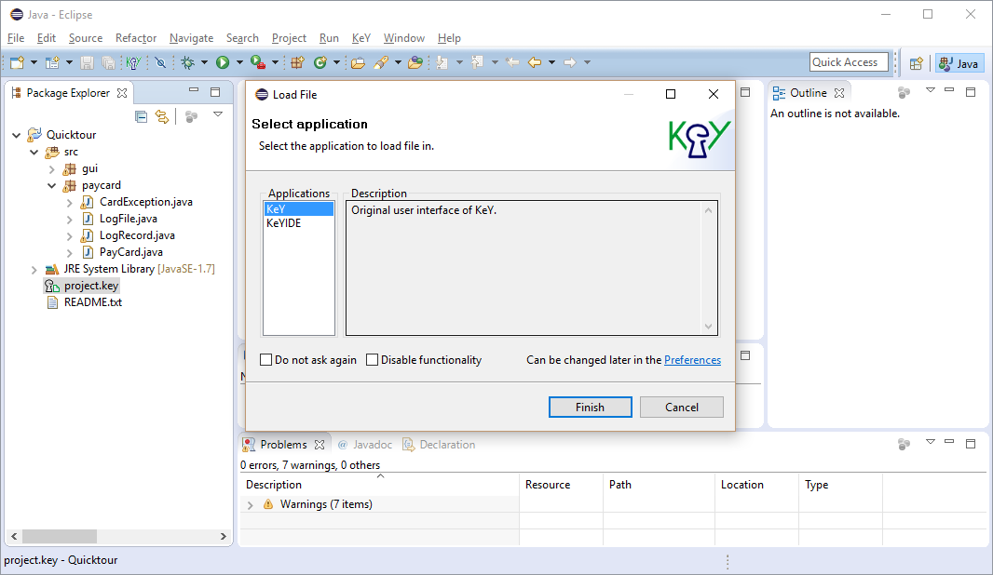This screenshot has height=575, width=993.
Task: Open the Debug dropdown arrow
Action: (204, 62)
